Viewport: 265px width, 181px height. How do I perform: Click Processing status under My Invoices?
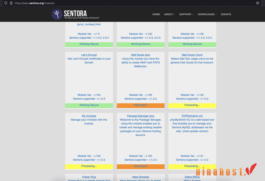click(x=89, y=166)
